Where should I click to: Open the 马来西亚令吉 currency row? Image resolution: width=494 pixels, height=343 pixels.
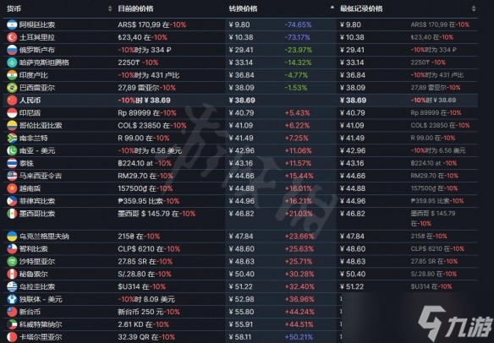tap(242, 176)
